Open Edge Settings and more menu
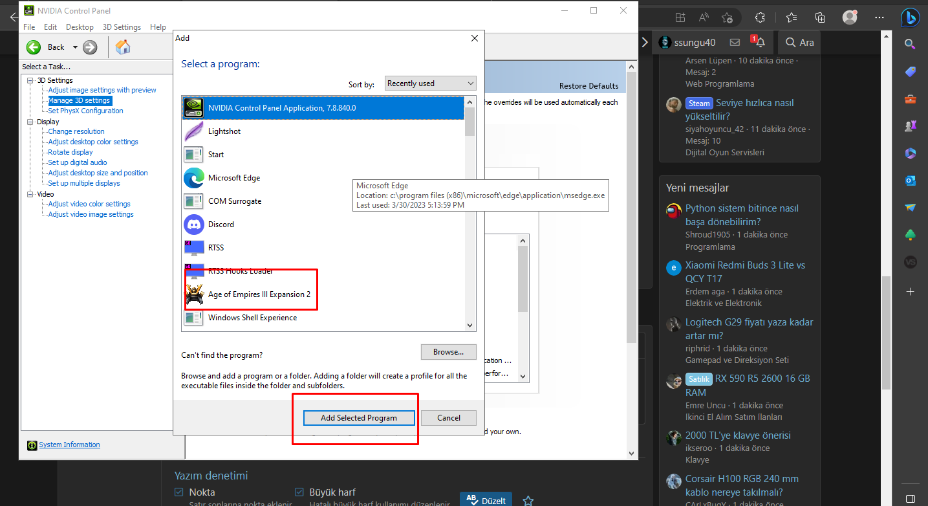The width and height of the screenshot is (928, 506). pos(879,17)
